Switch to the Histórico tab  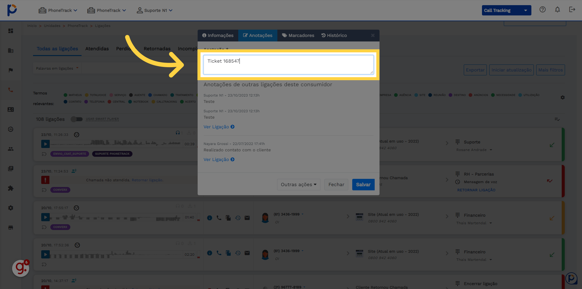tap(334, 35)
